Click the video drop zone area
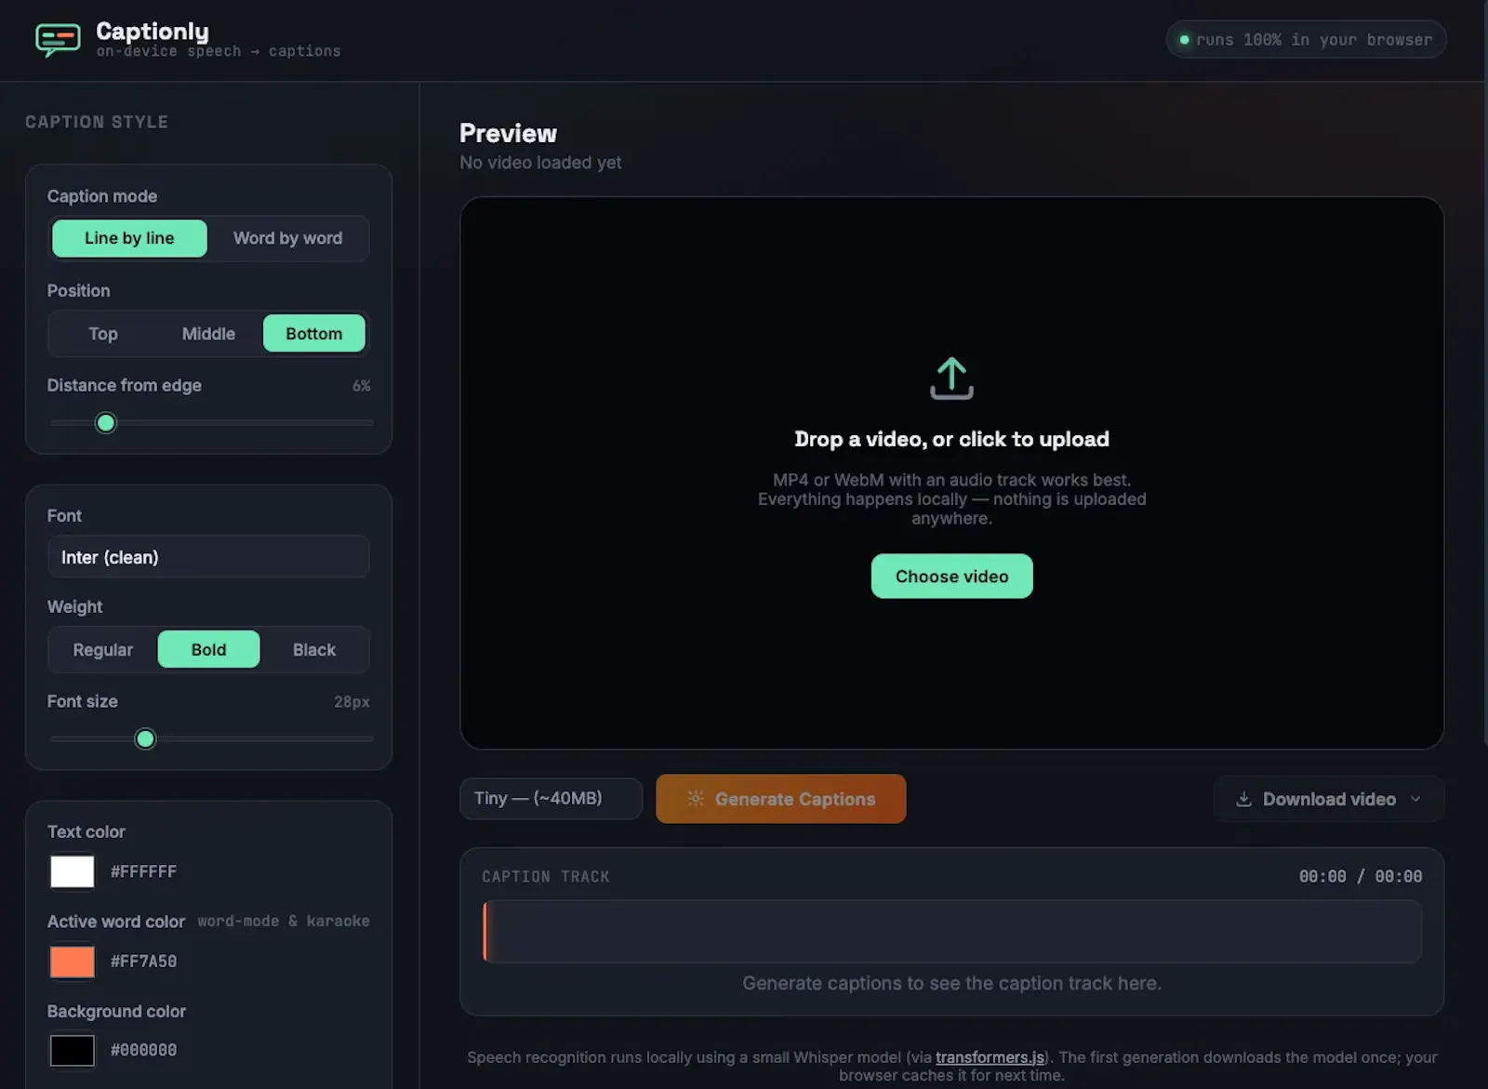The width and height of the screenshot is (1488, 1089). [951, 472]
